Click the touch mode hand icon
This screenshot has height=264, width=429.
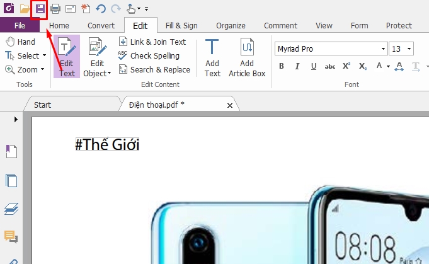[x=131, y=9]
